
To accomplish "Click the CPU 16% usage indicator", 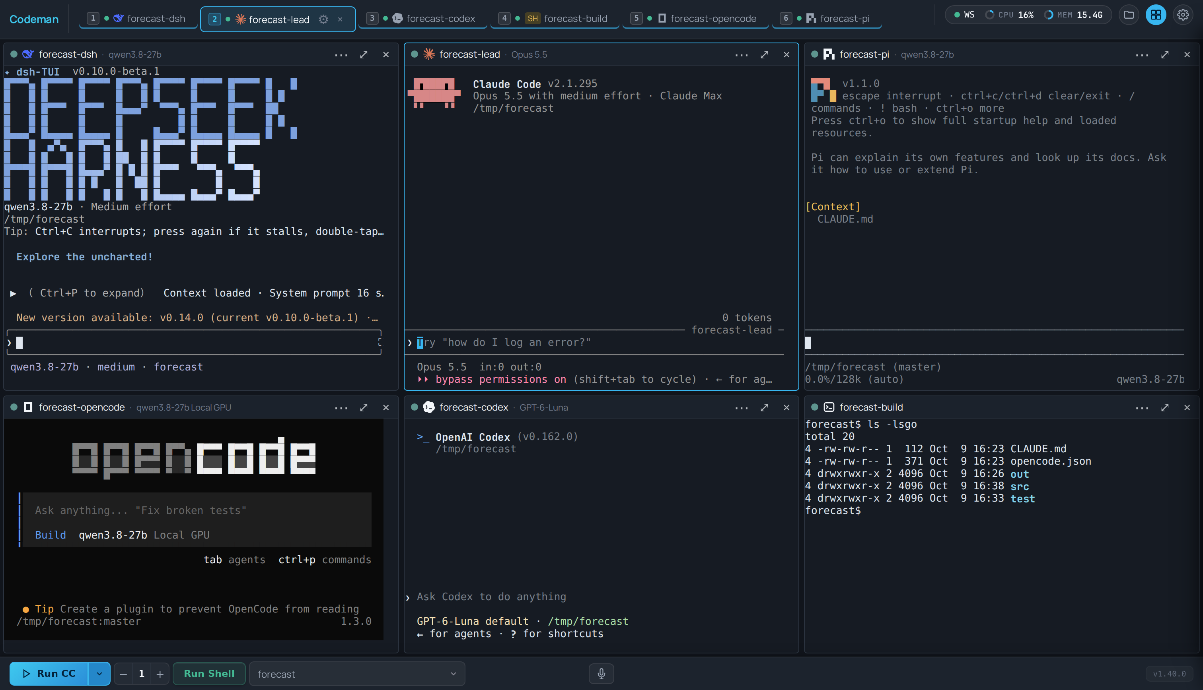I will pos(1009,15).
